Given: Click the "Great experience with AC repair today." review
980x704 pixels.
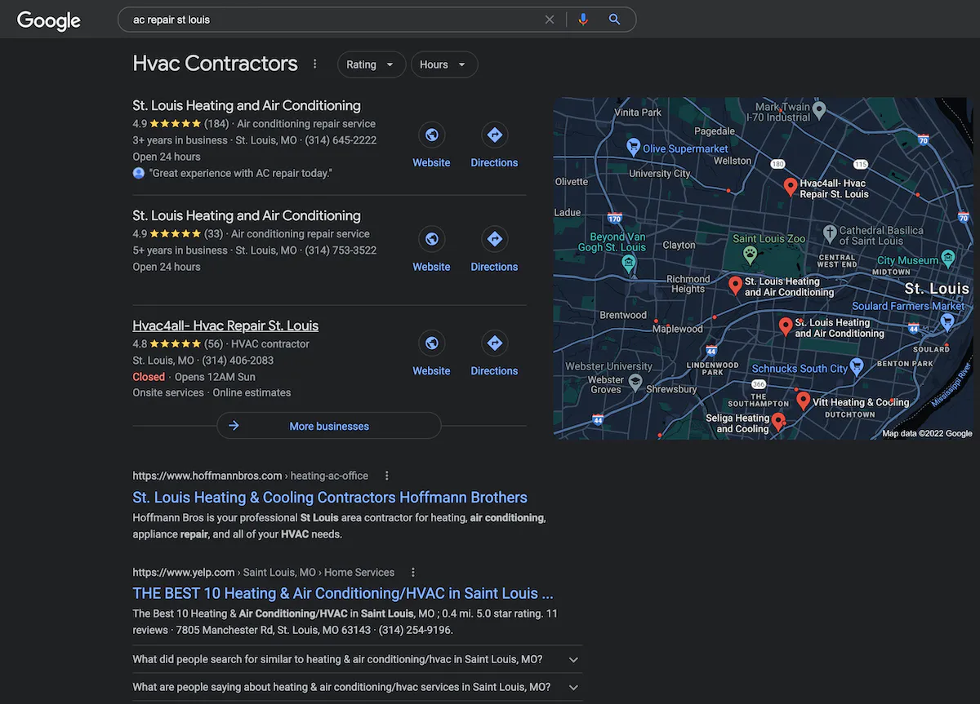Looking at the screenshot, I should coord(241,173).
